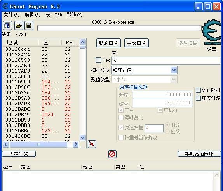Toggle the 可写 checkbox
223x191 pixels.
coord(121,110)
